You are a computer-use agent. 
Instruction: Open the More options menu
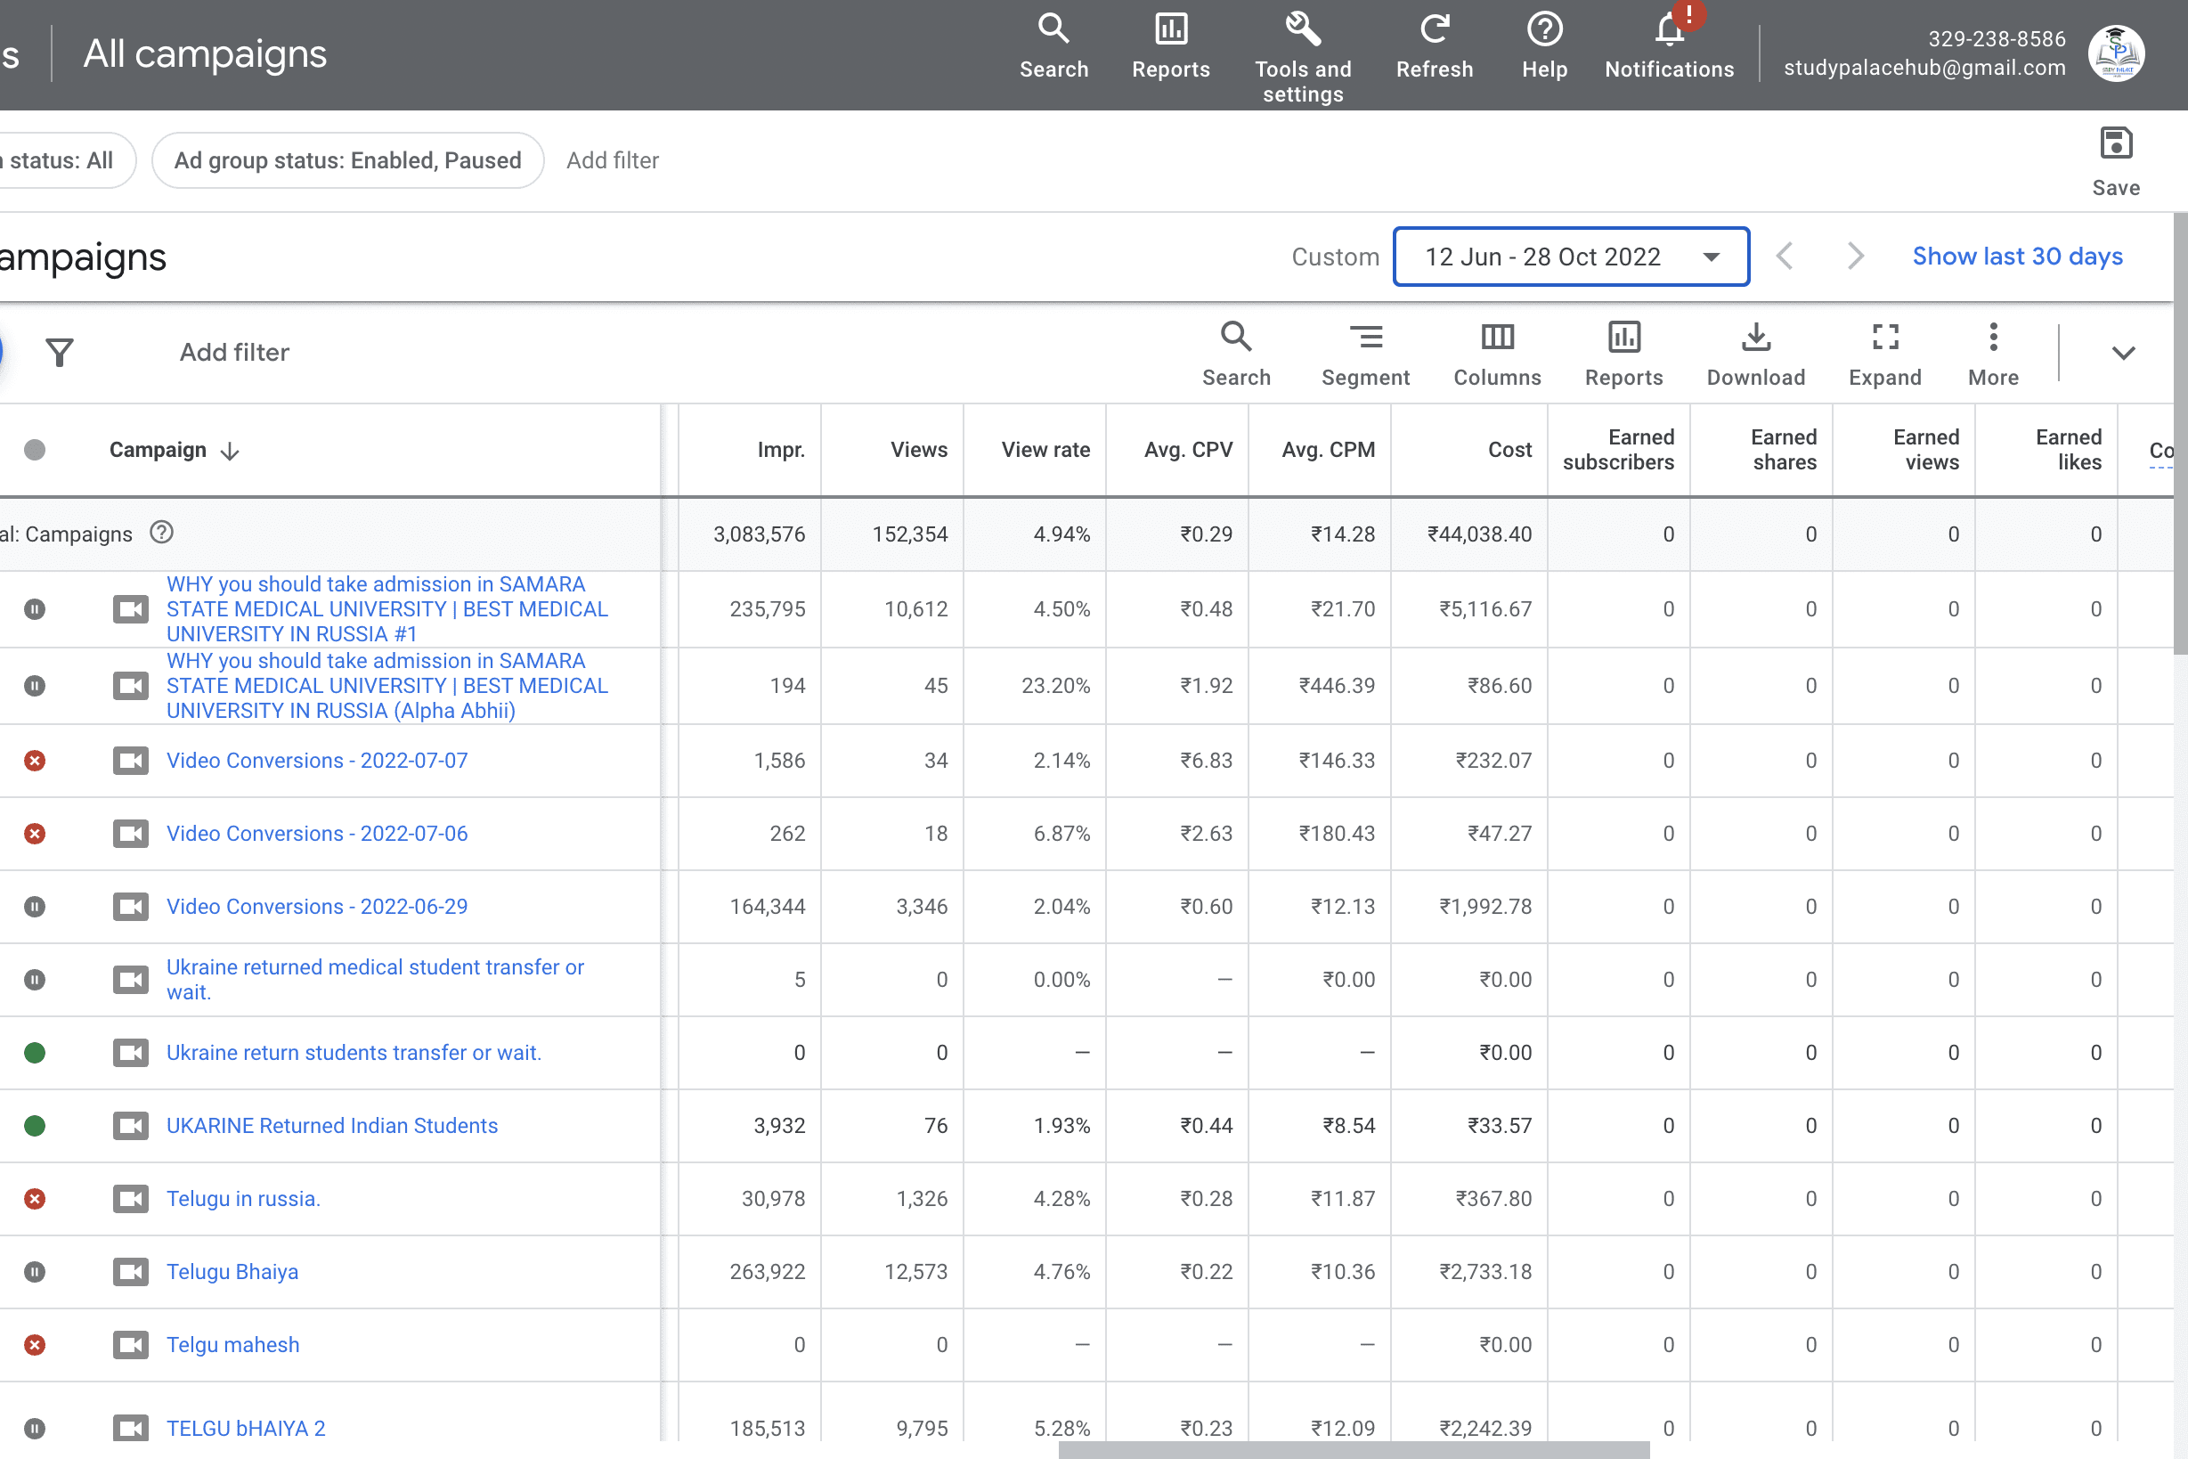(1993, 354)
